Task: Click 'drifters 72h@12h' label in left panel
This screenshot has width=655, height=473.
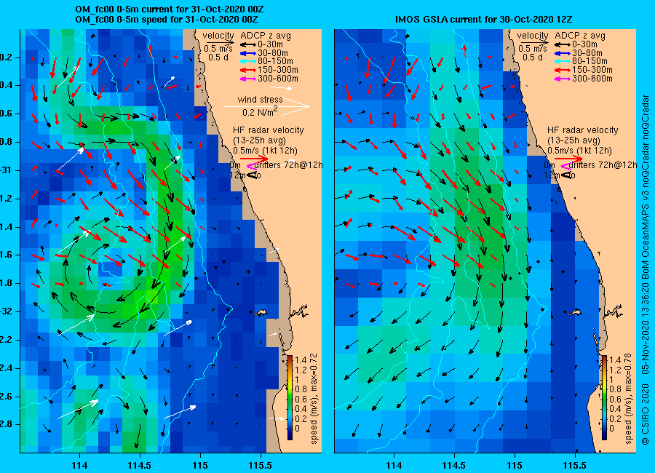Action: point(288,165)
